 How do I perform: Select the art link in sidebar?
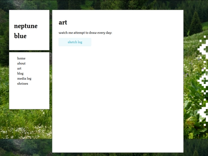[19, 69]
